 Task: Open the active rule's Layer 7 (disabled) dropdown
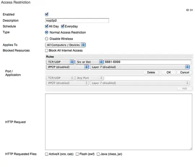pos(140,67)
